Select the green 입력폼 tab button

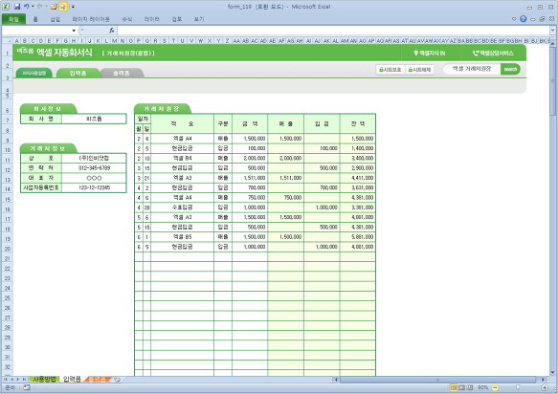(78, 74)
